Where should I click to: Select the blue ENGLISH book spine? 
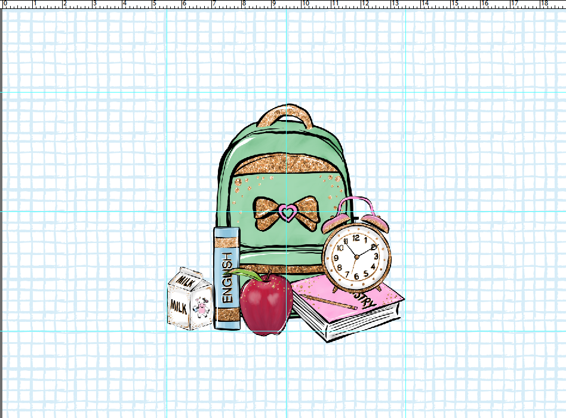[x=225, y=278]
